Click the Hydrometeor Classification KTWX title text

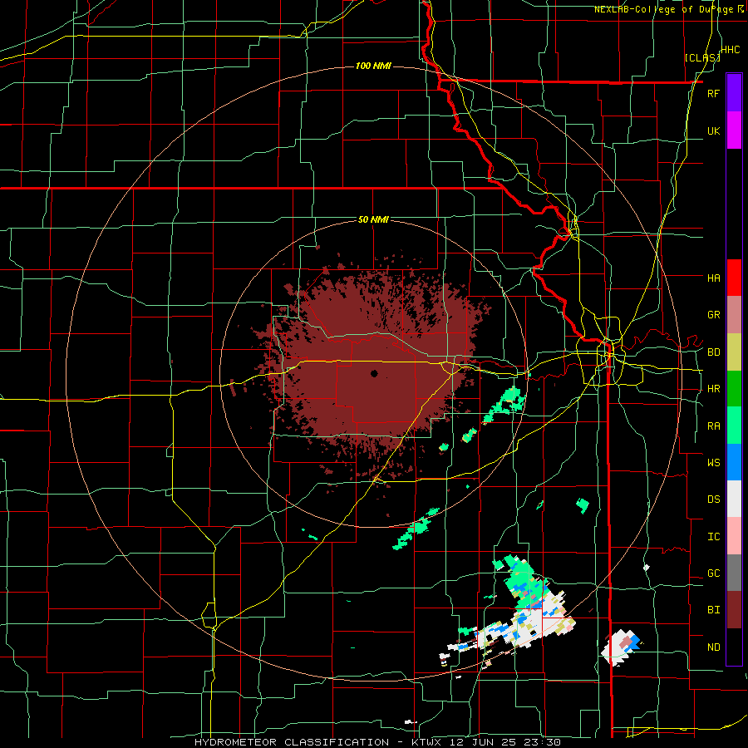pyautogui.click(x=377, y=742)
